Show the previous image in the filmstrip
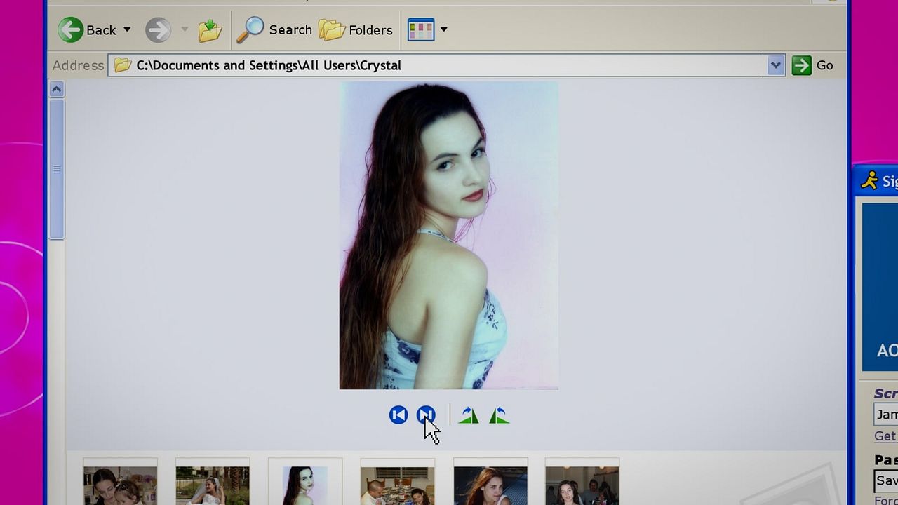Screen dimensions: 898x505 (x=398, y=415)
